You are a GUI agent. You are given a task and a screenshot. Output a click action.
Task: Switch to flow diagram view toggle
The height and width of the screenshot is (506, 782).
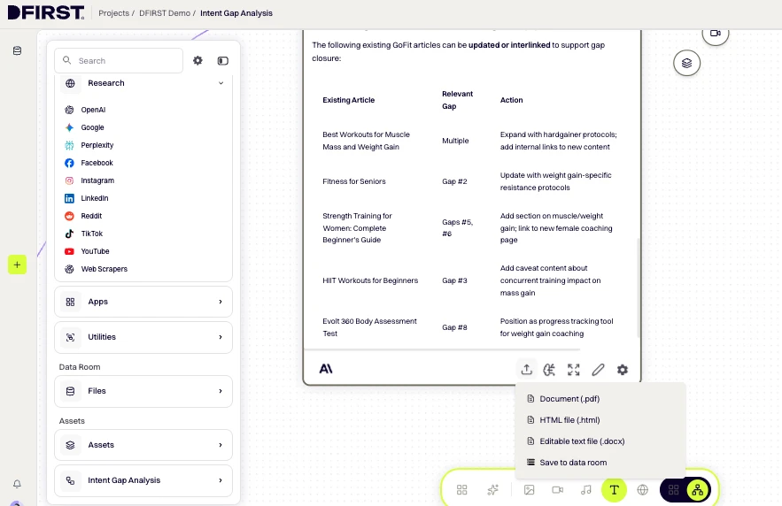tap(698, 490)
